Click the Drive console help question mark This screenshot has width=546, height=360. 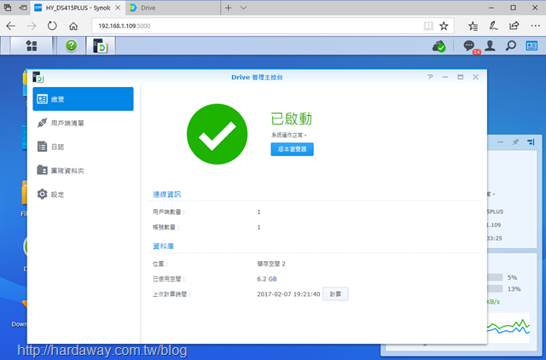(430, 77)
